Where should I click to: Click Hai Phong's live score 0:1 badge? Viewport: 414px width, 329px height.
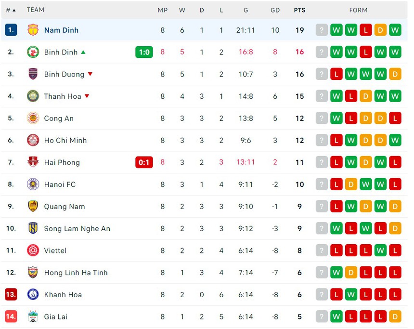[x=144, y=162]
